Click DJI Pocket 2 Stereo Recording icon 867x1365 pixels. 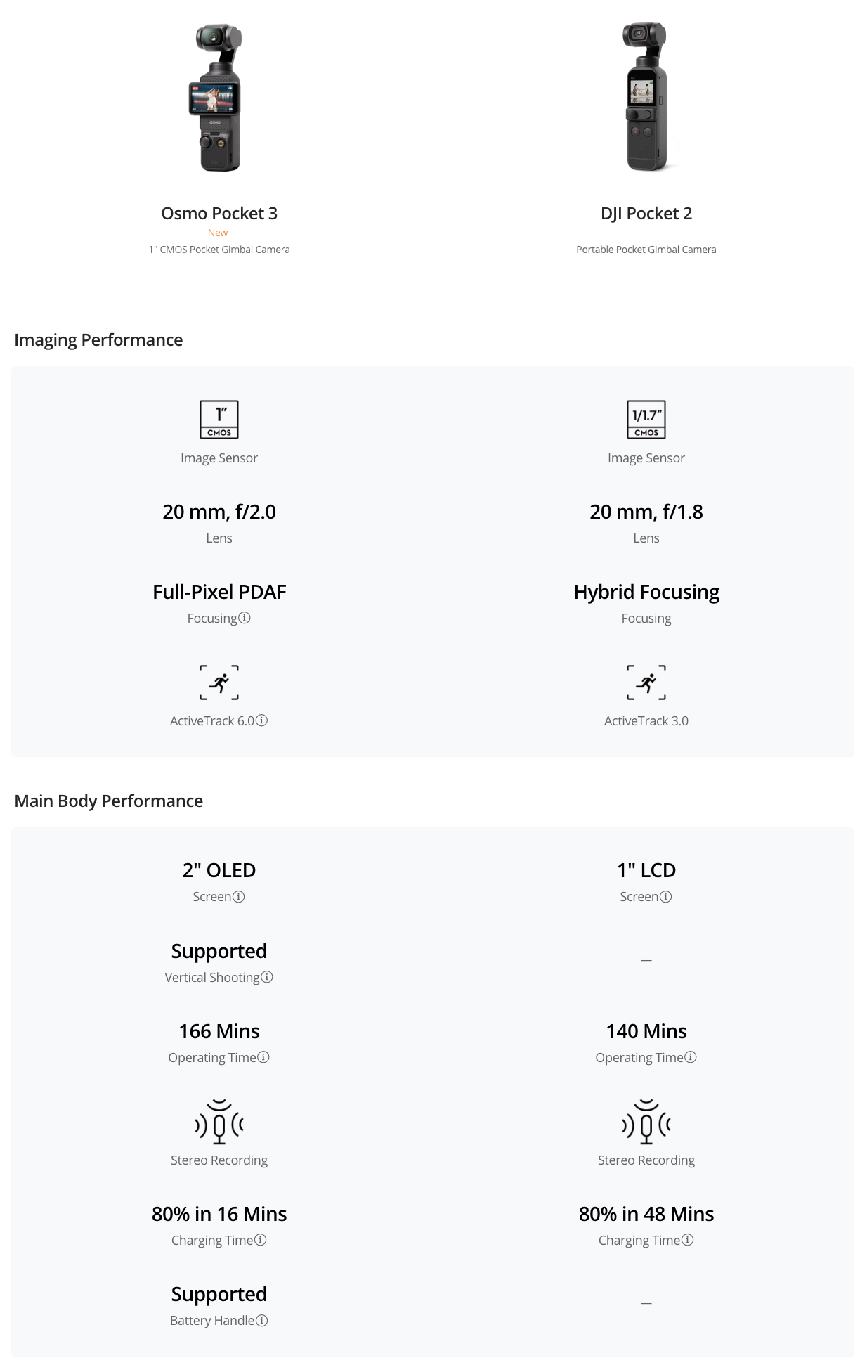[646, 1122]
